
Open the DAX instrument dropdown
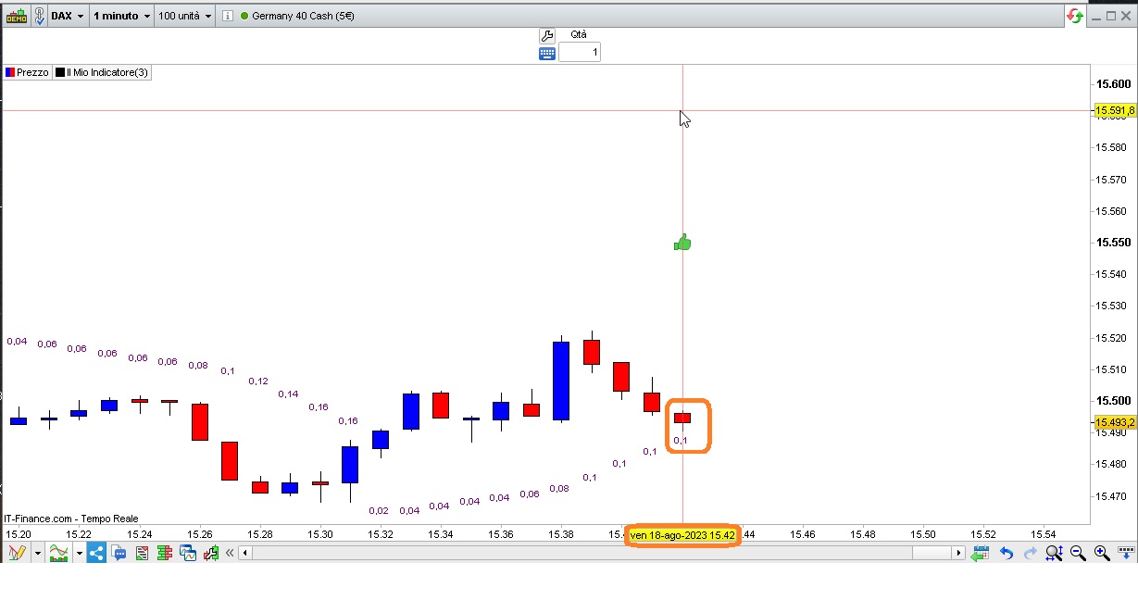coord(67,16)
